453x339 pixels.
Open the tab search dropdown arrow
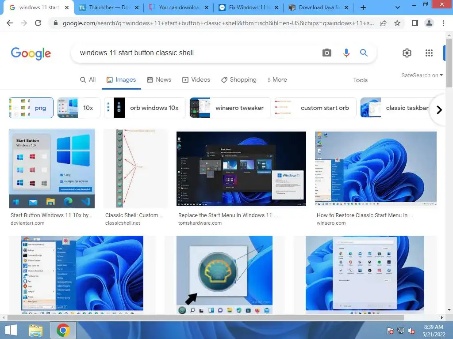pos(398,8)
